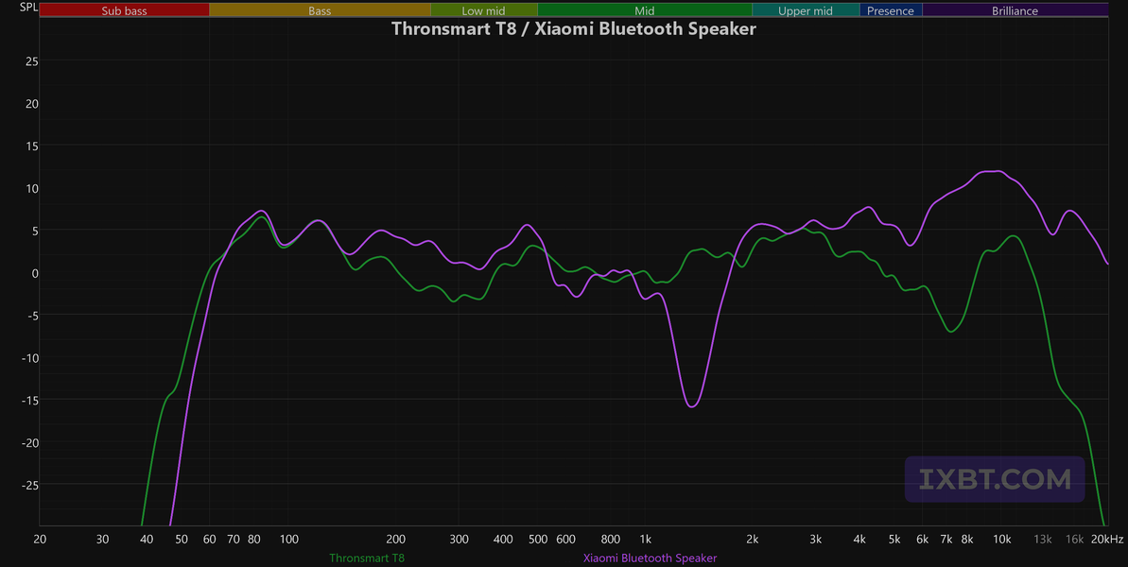Screen dimensions: 1128x567
Task: Click the 25 SPL axis value
Action: click(31, 61)
